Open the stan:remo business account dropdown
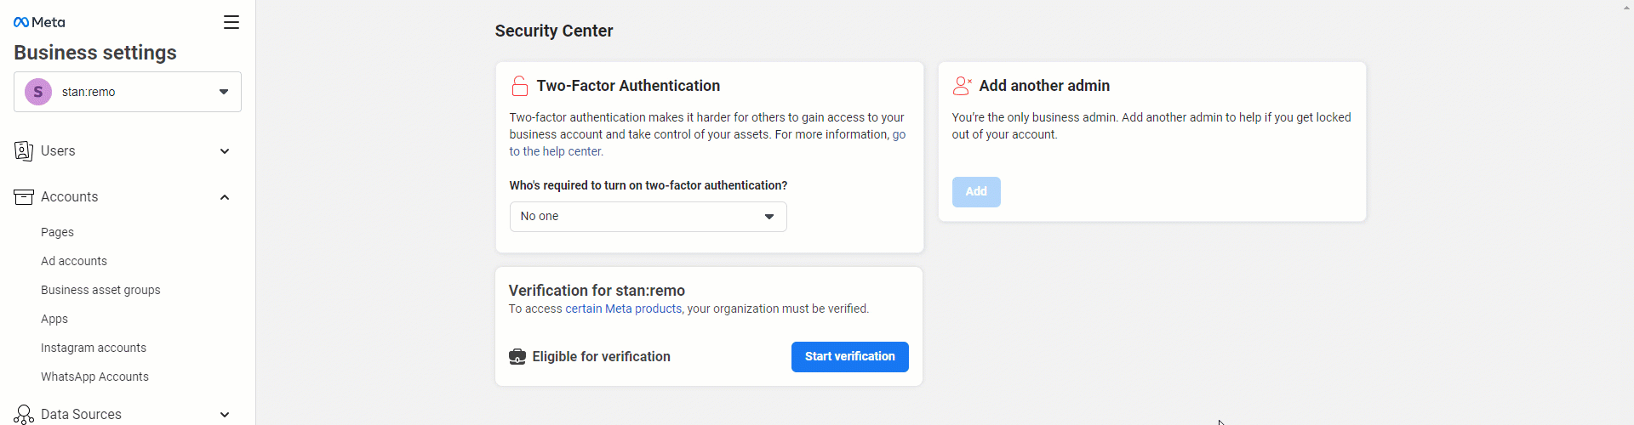Viewport: 1634px width, 425px height. coord(128,92)
